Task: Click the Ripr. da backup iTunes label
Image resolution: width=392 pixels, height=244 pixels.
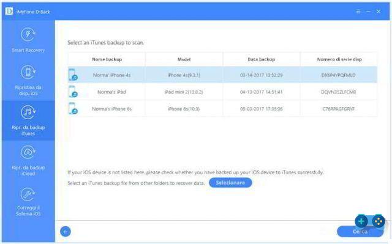Action: (28, 130)
